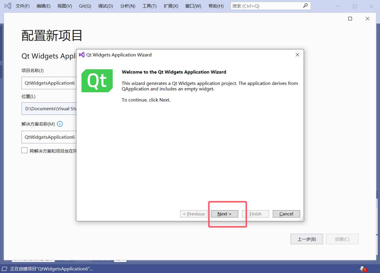Open the Git(G) menu
This screenshot has height=273, width=380.
pos(85,6)
